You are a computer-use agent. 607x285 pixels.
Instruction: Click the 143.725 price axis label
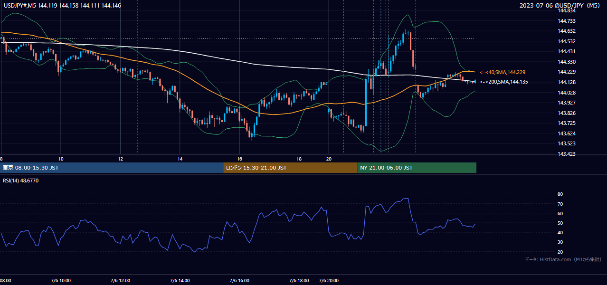tap(567, 123)
